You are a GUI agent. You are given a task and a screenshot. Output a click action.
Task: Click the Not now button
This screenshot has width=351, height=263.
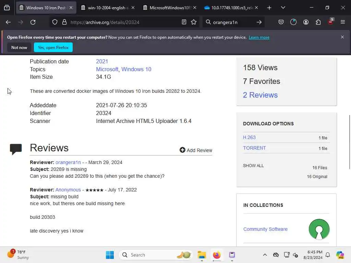click(x=19, y=47)
